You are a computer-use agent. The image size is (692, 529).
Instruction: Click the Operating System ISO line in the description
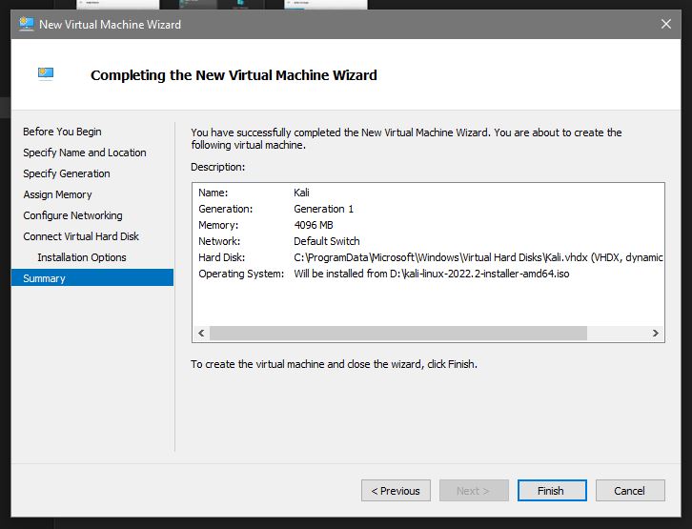pos(431,274)
